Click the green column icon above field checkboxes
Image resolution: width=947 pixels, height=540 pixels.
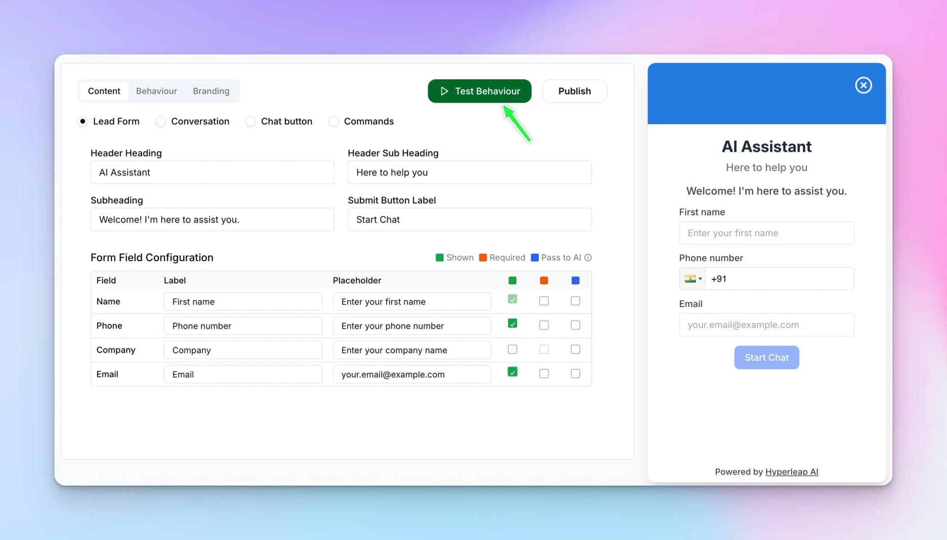512,280
